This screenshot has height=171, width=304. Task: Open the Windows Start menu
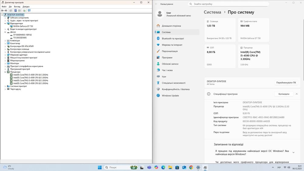coord(100,168)
